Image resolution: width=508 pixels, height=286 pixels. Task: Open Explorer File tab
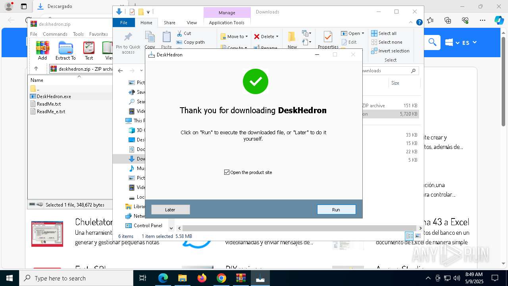pos(124,23)
